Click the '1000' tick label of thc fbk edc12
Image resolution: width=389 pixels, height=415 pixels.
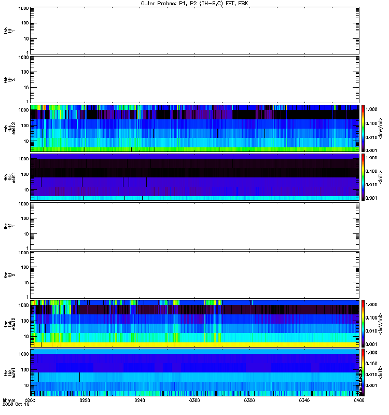(x=23, y=305)
